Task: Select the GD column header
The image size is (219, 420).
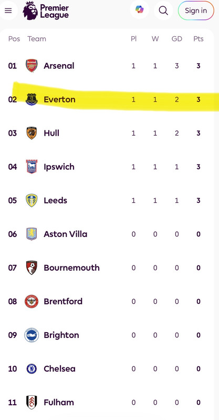Action: coord(176,39)
